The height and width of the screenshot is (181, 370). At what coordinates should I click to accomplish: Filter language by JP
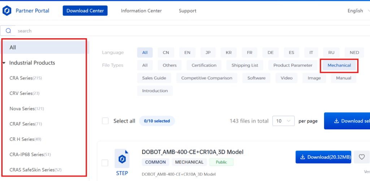pos(208,52)
